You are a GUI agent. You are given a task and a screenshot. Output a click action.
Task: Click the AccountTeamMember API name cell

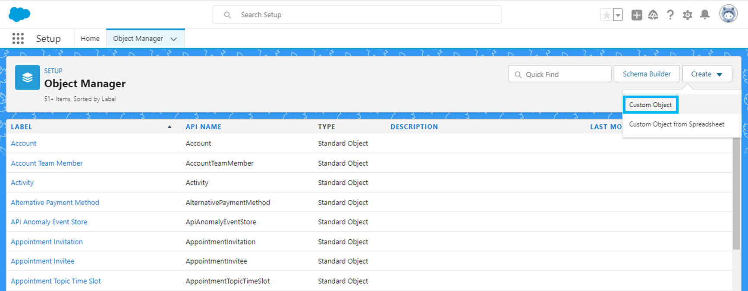220,163
